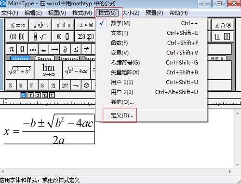Insert the infinity symbol

pos(33,49)
